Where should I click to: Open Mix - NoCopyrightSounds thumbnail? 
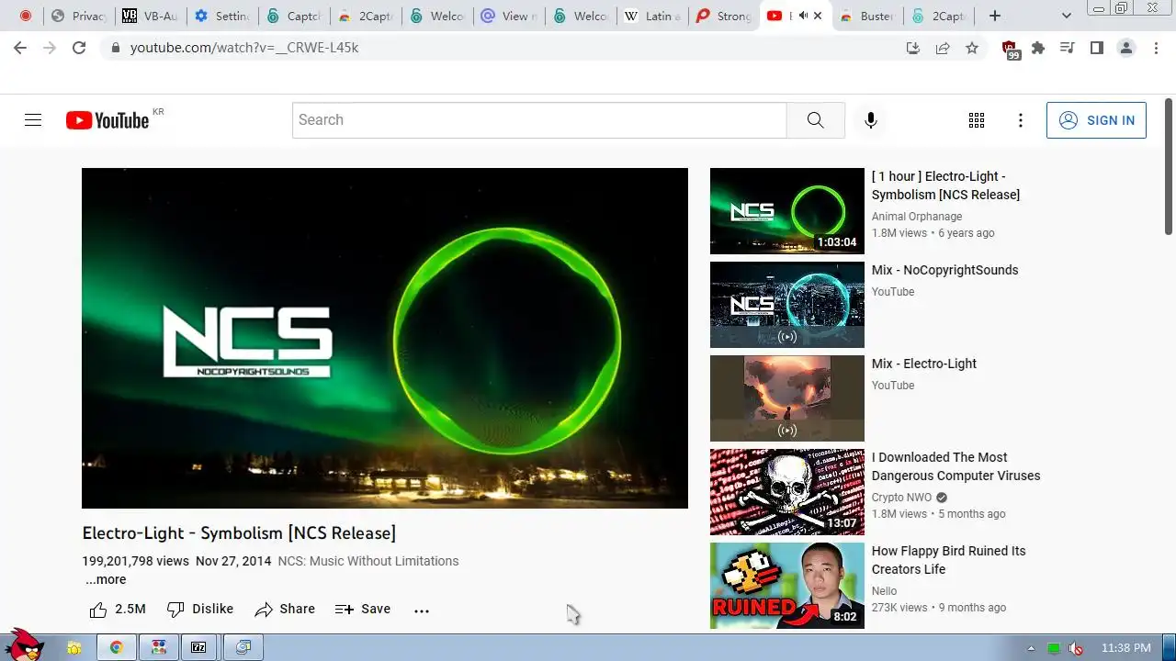point(787,305)
